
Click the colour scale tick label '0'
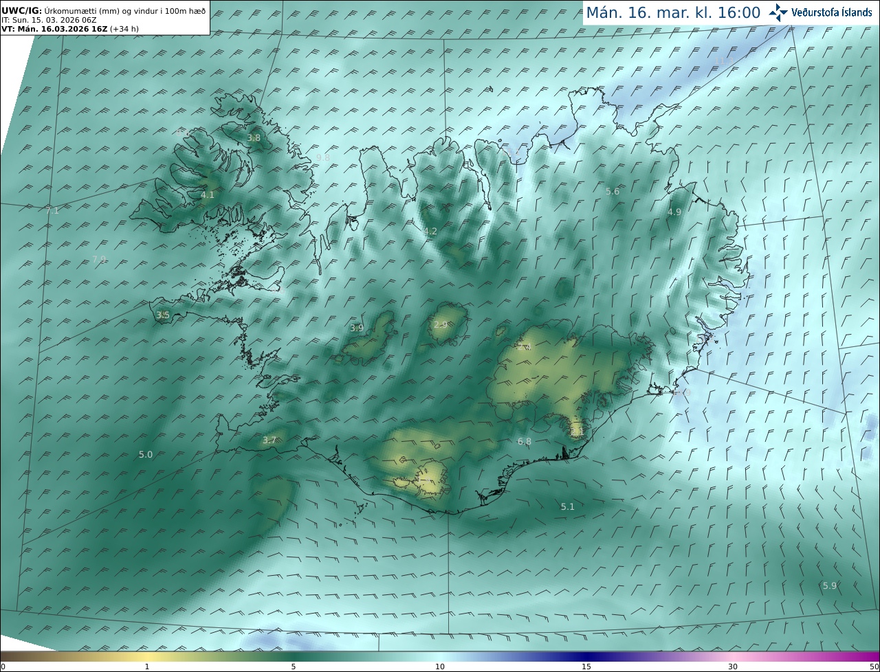tap(3, 667)
